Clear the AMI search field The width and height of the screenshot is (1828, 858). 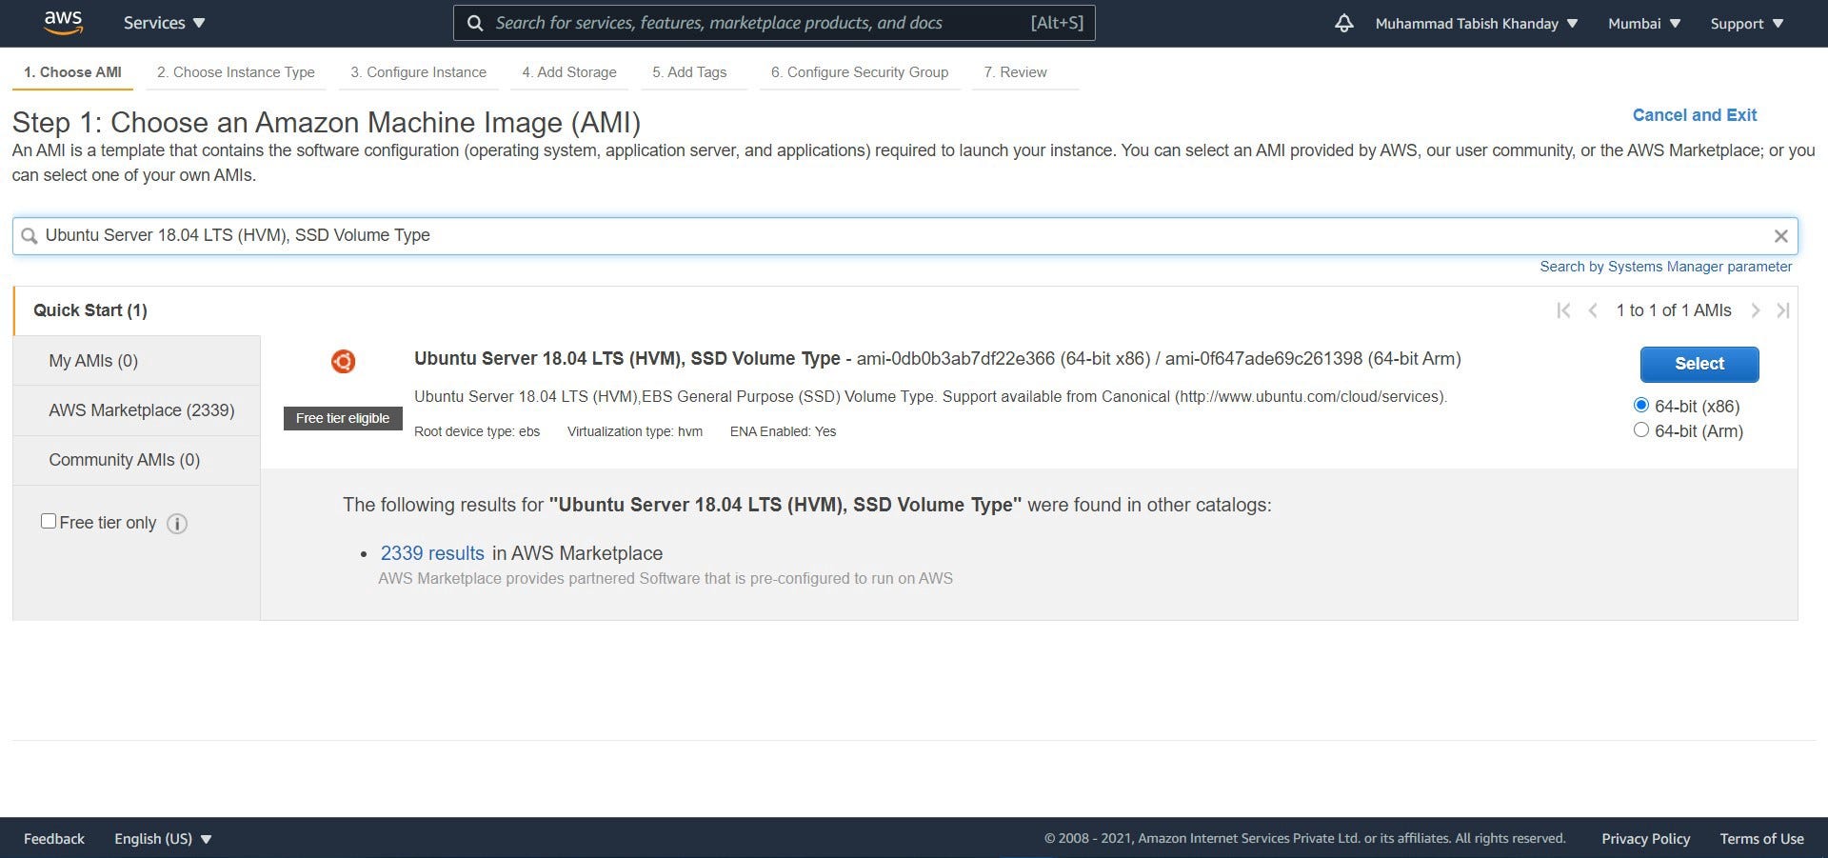pyautogui.click(x=1780, y=236)
